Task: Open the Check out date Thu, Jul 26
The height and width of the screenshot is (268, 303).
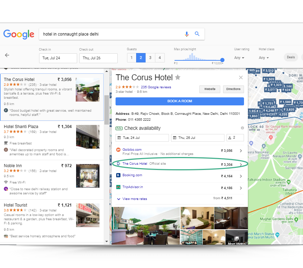Action: [x=98, y=58]
